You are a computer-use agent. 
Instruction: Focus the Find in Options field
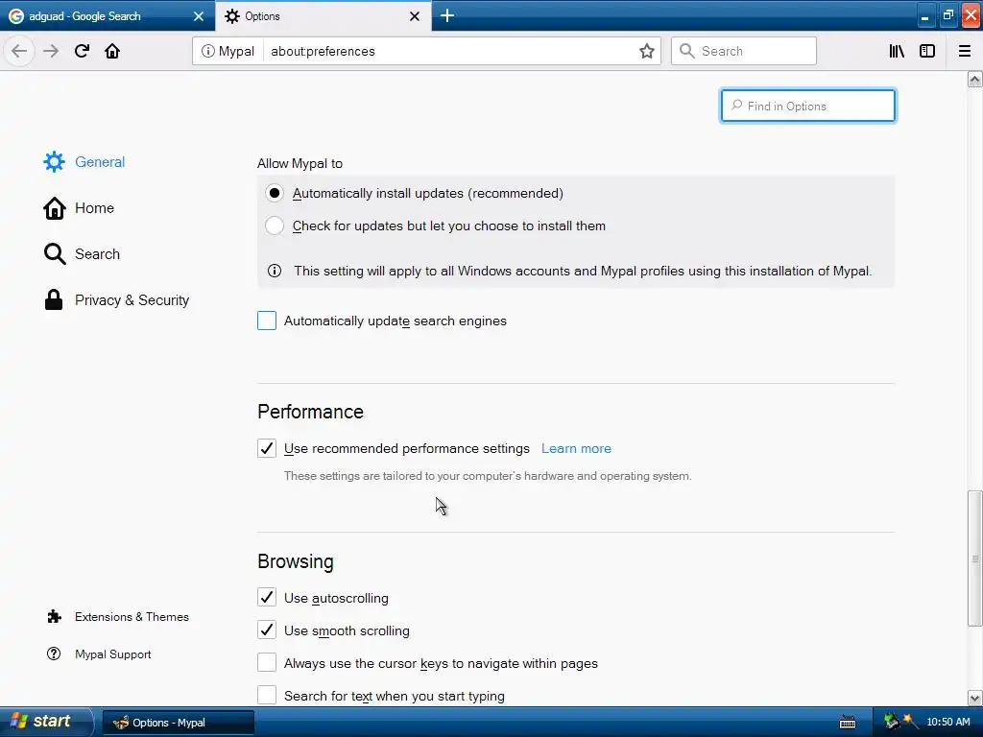(808, 106)
